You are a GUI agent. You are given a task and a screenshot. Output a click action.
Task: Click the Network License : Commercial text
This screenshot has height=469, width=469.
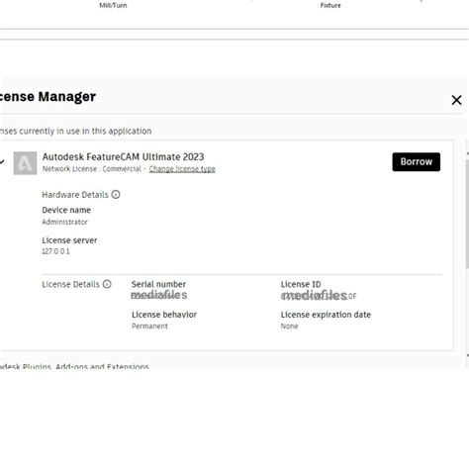pos(92,169)
